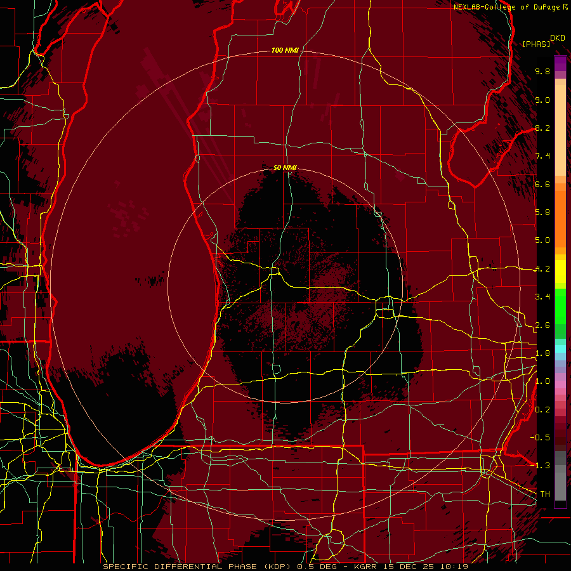Click the dark orange segment of color bar
571x571 pixels.
click(560, 220)
